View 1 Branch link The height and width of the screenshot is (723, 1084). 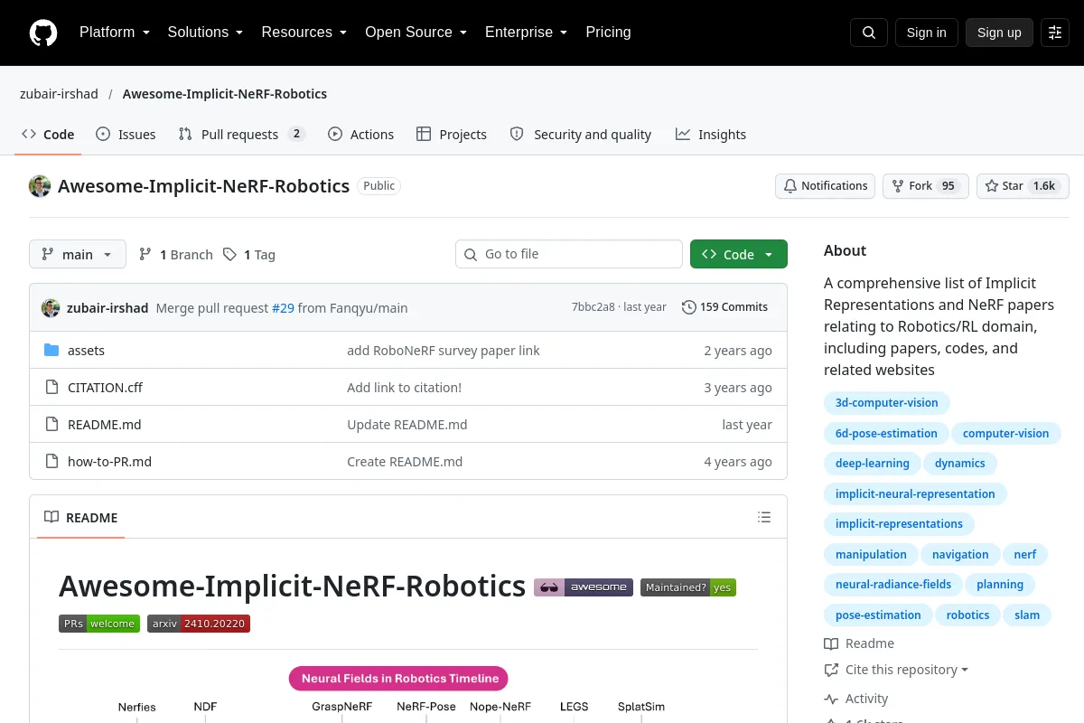pos(176,255)
